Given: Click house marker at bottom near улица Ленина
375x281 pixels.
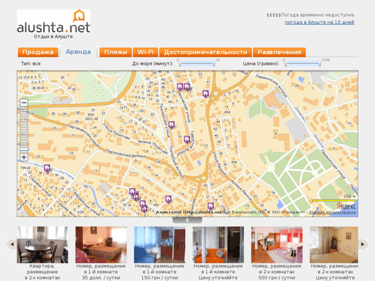Looking at the screenshot, I should (210, 206).
